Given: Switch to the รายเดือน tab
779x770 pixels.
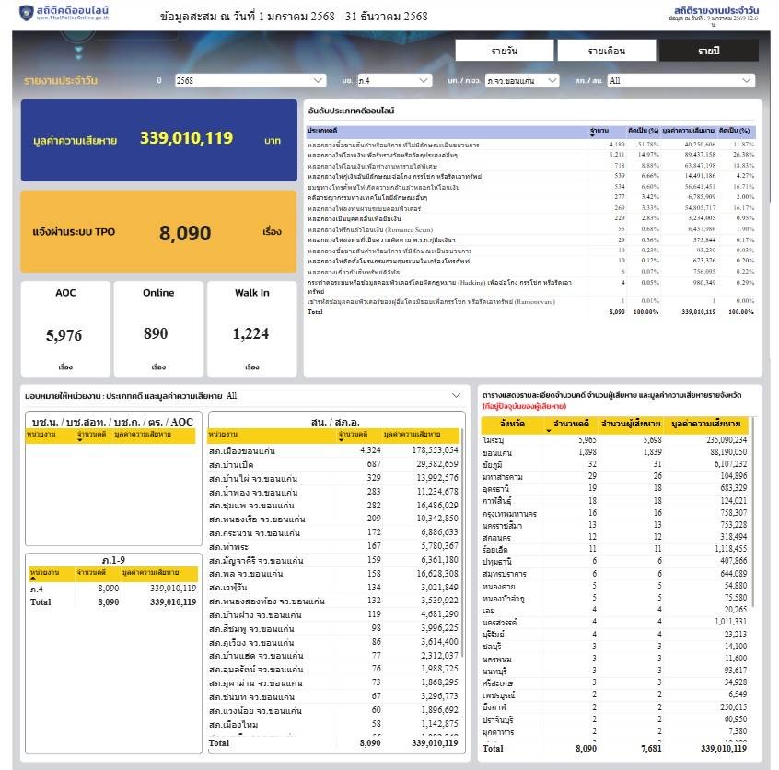Looking at the screenshot, I should click(x=606, y=51).
